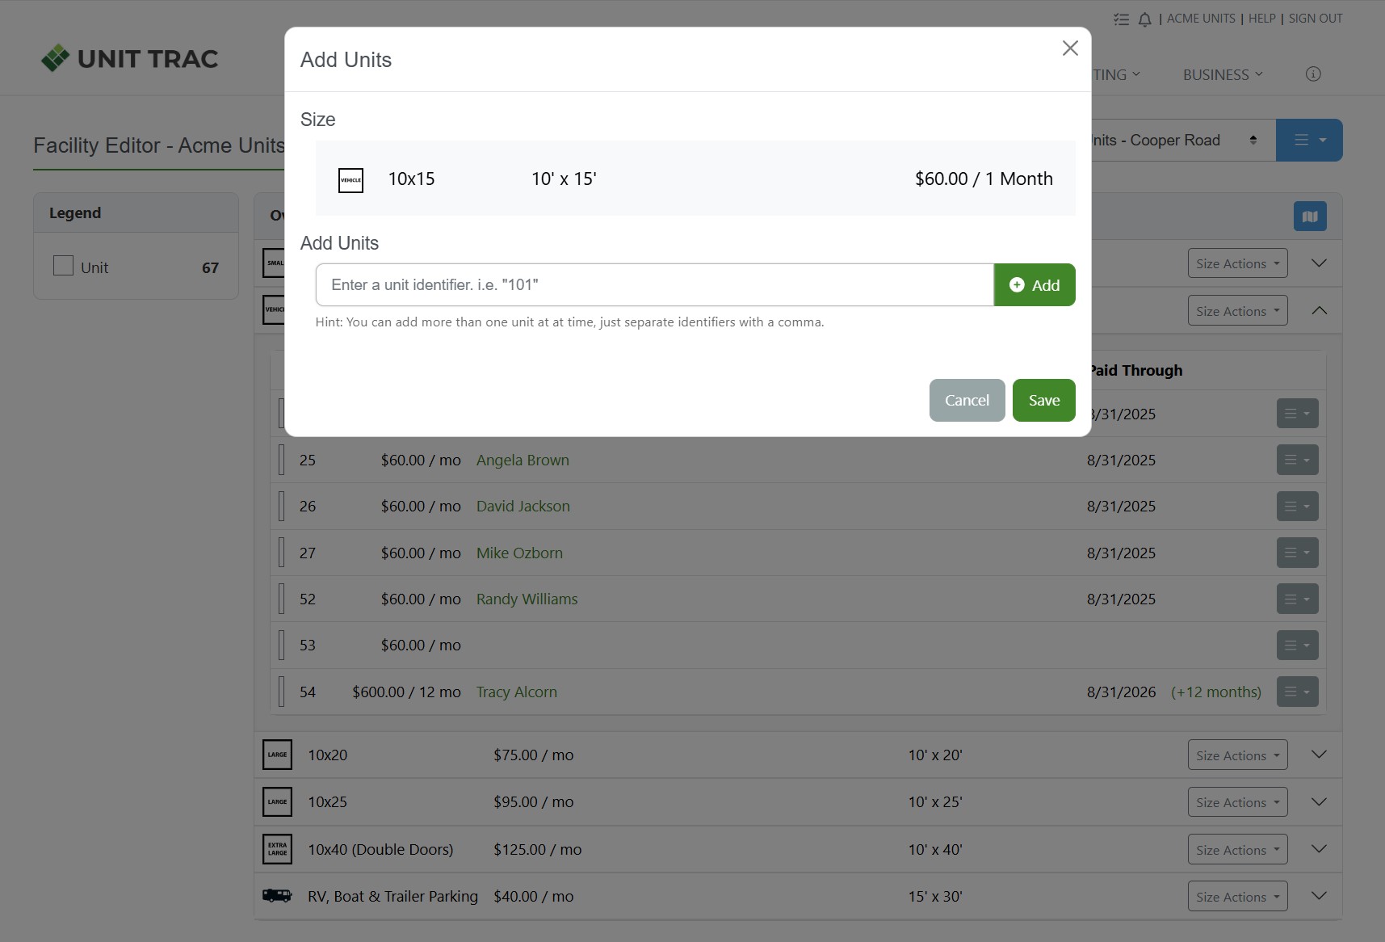1385x942 pixels.
Task: Toggle the Unit legend checkbox
Action: point(63,266)
